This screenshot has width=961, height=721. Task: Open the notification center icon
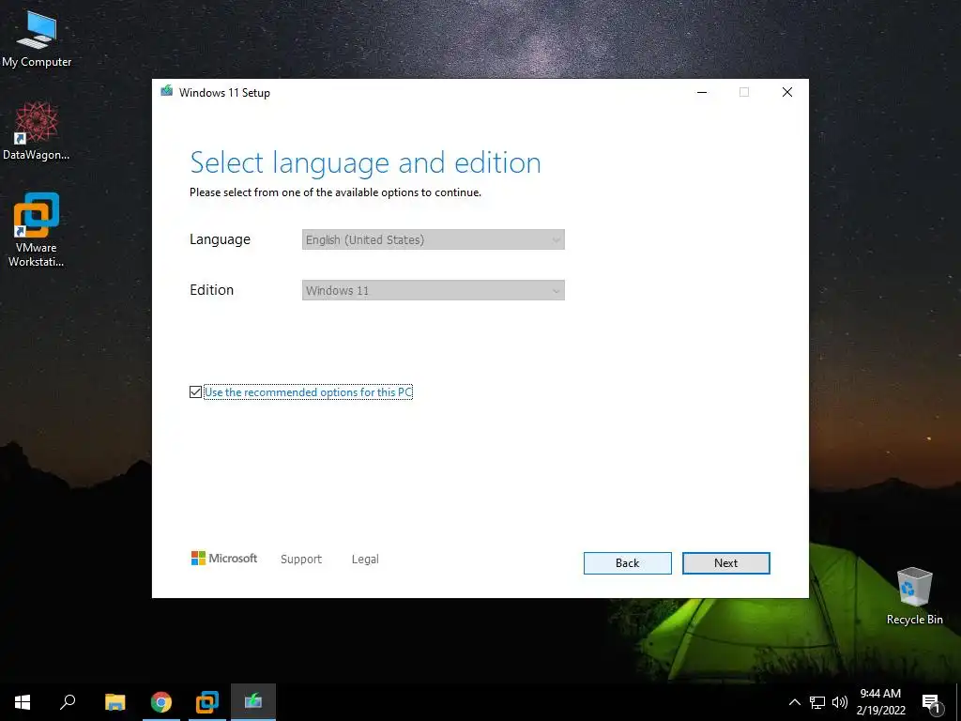click(x=931, y=703)
